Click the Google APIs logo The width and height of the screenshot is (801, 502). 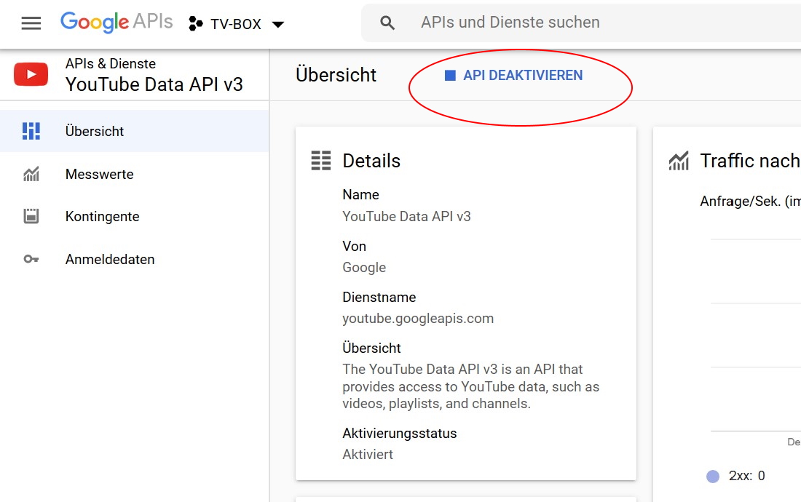coord(117,22)
